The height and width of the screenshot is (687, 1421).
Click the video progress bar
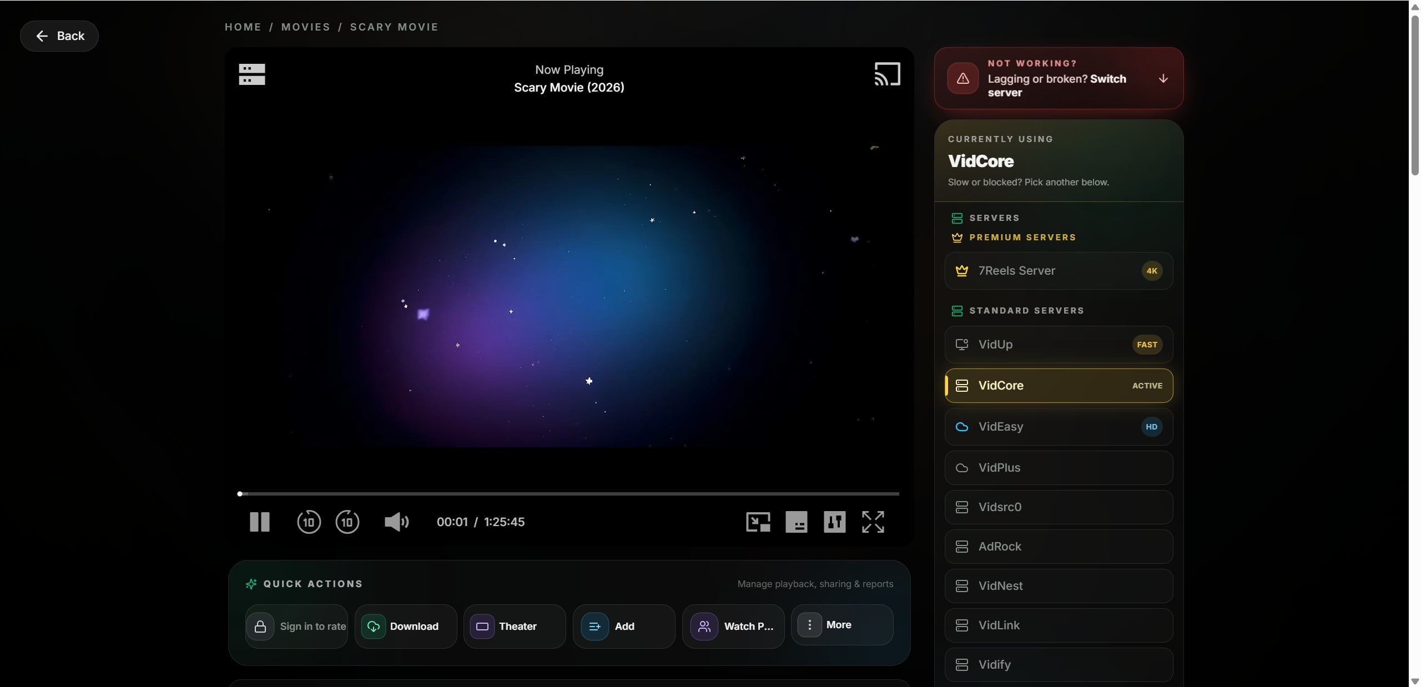tap(569, 493)
